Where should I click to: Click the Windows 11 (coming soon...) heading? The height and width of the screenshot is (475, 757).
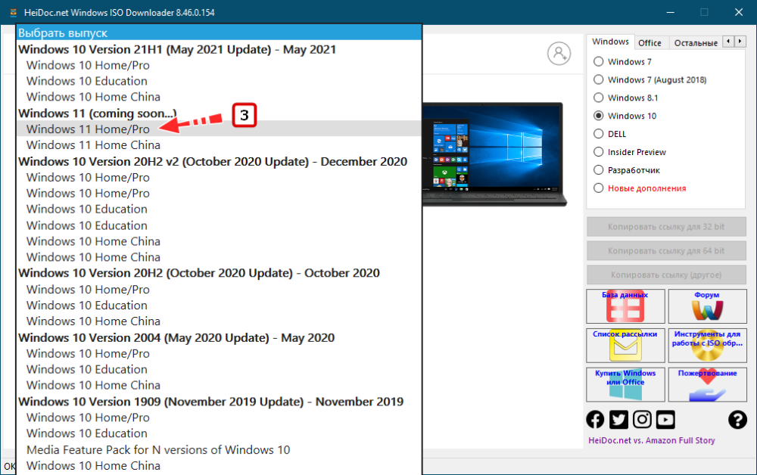point(220,113)
